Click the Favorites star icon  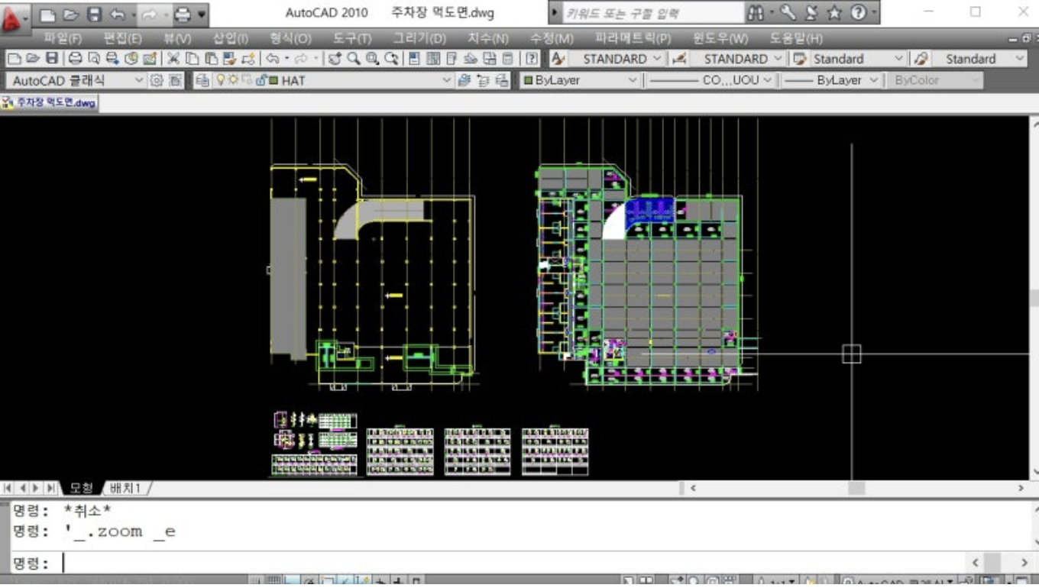point(834,13)
